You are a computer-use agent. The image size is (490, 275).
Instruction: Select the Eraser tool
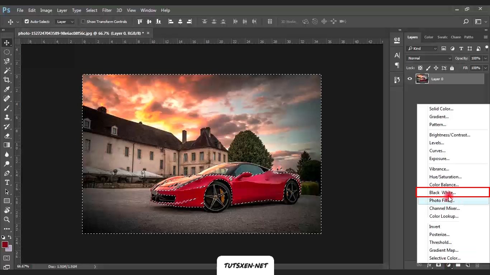[x=7, y=136]
